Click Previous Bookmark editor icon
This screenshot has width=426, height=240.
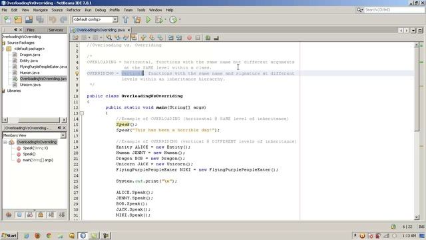(144, 38)
